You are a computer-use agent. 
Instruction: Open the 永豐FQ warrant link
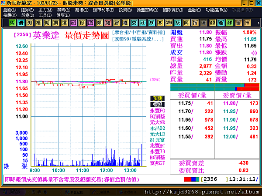point(158,111)
